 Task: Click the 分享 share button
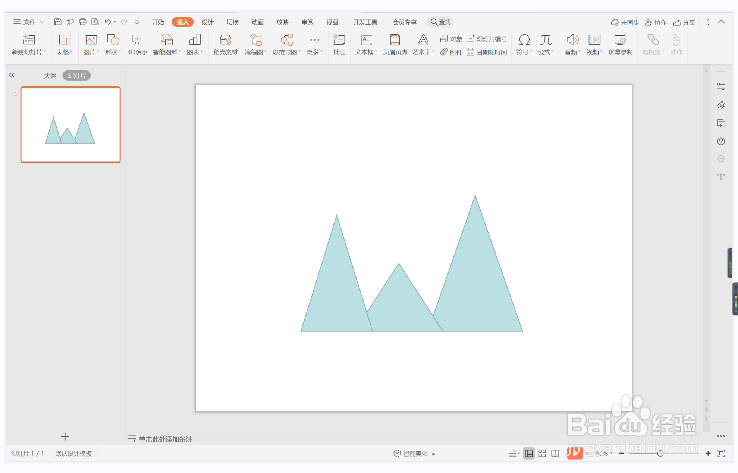pos(684,22)
